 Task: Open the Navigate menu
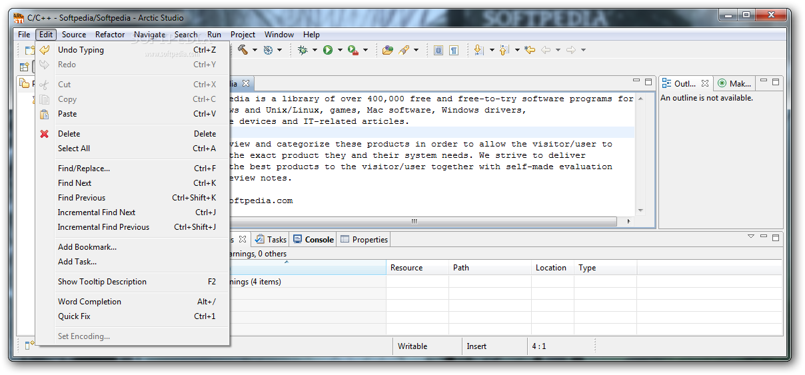(149, 35)
